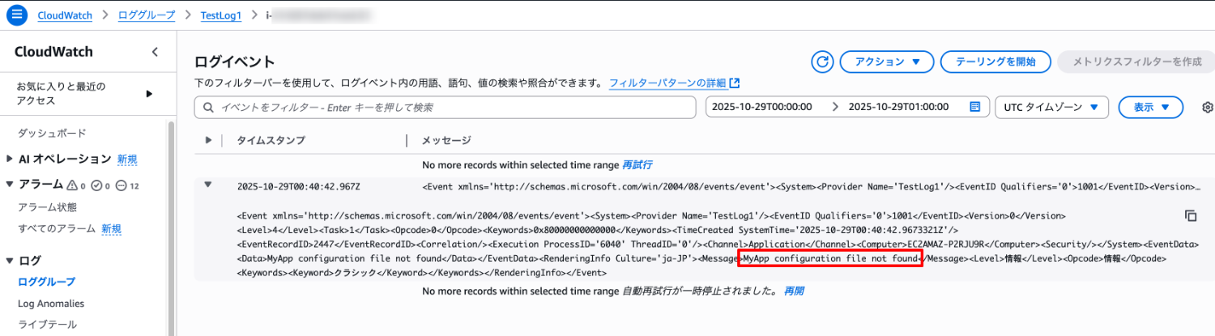
Task: Click the external link icon beside フィルターパターンの詳細
Action: tap(735, 83)
